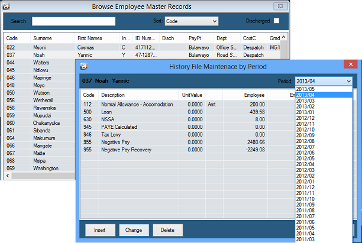Open the Period combo box showing 2013/04

pyautogui.click(x=324, y=81)
